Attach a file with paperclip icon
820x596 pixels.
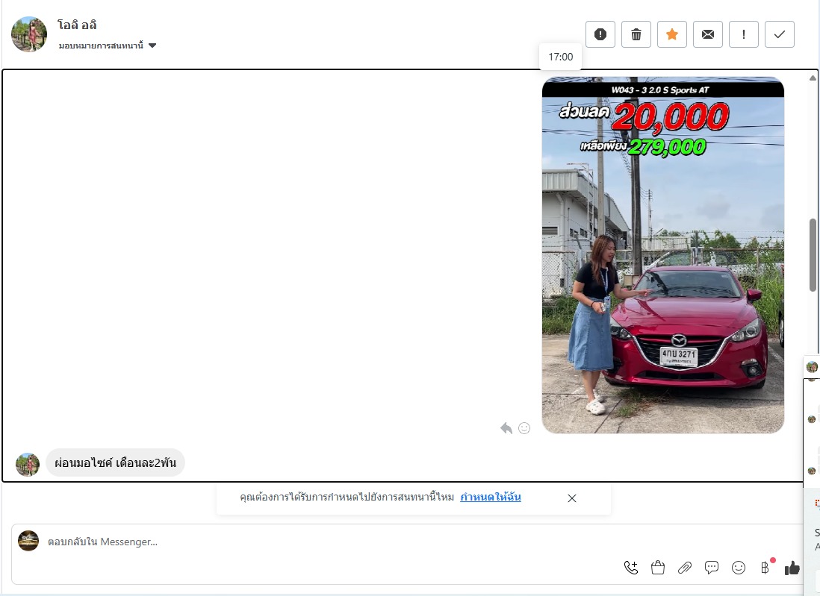(x=685, y=568)
